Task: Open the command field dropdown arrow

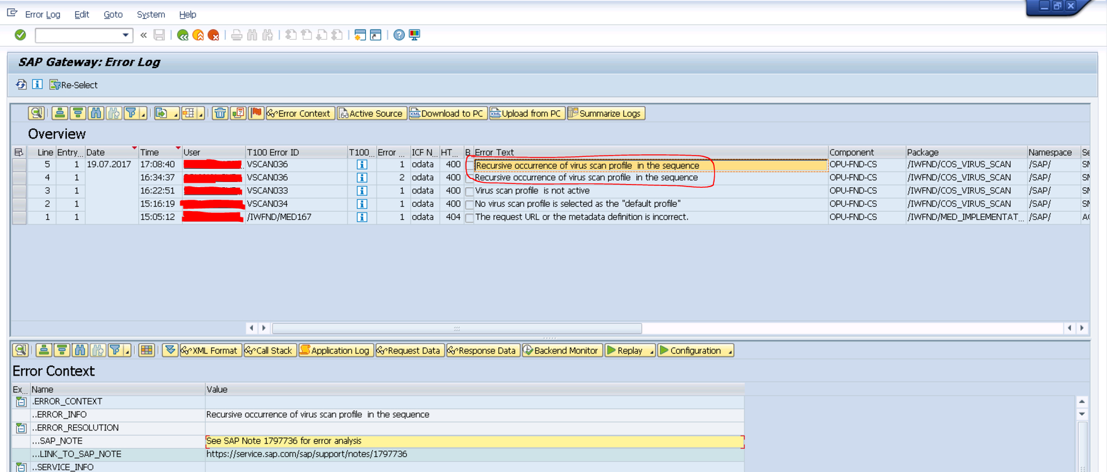Action: pos(126,35)
